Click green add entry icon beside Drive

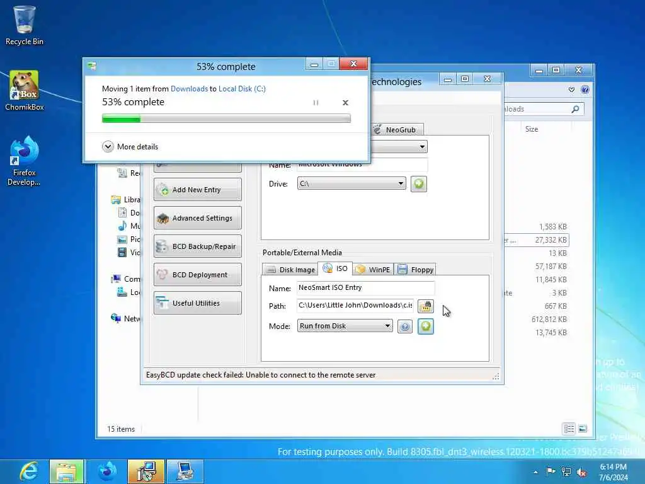tap(419, 183)
